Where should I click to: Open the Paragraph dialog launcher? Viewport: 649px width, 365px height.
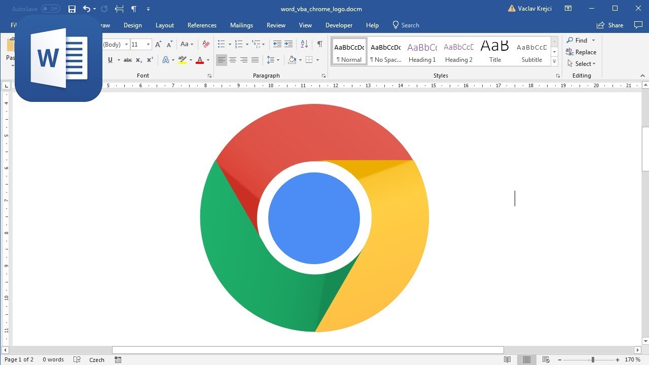coord(323,76)
